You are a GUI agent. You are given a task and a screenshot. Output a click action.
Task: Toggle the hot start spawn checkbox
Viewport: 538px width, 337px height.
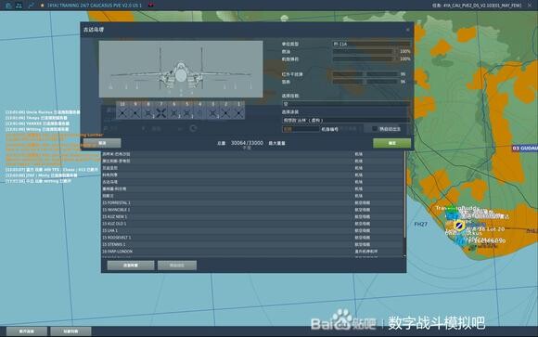tap(375, 129)
